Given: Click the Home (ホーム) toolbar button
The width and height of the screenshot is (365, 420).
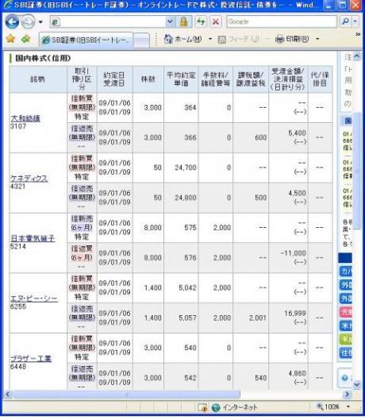Looking at the screenshot, I should tap(182, 40).
